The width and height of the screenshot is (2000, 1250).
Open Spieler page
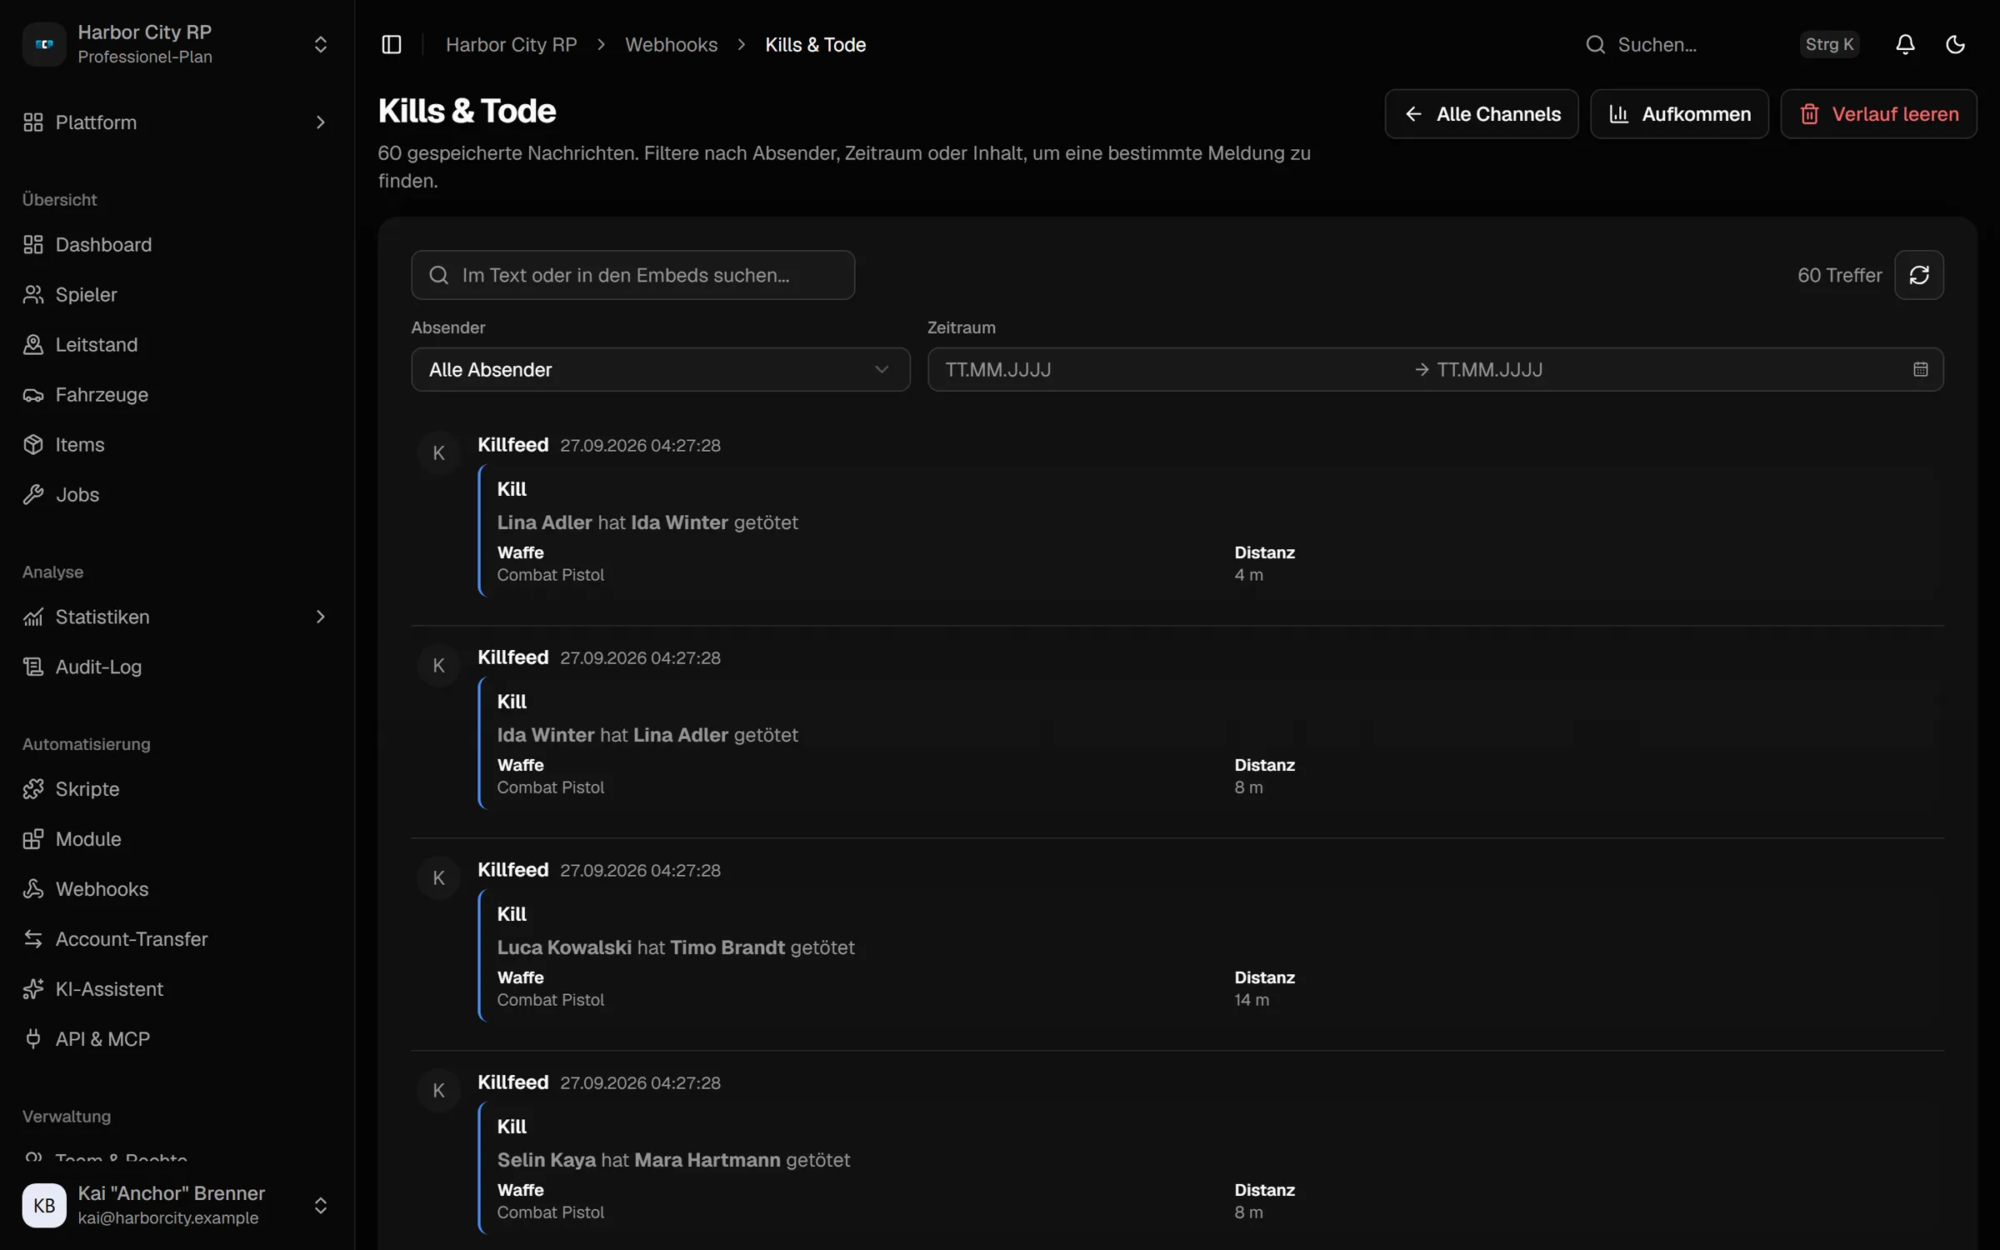(x=177, y=294)
